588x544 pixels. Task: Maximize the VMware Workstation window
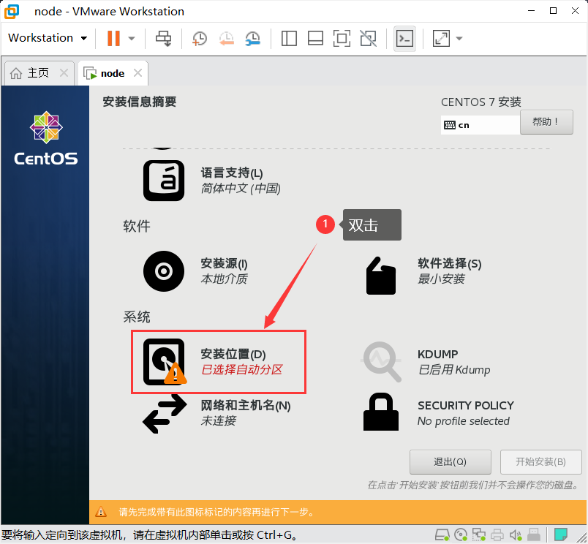click(553, 10)
